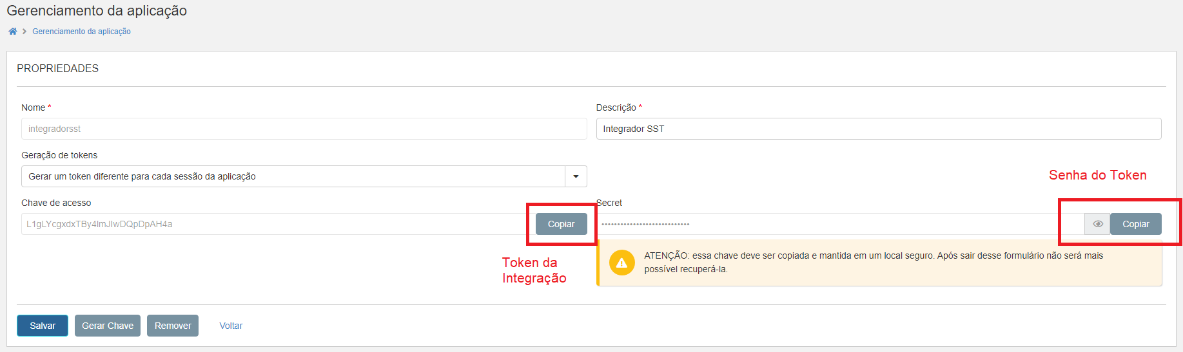Open the 'Gerar um token diferente' combo box
Screen dimensions: 1183x352
[x=293, y=176]
